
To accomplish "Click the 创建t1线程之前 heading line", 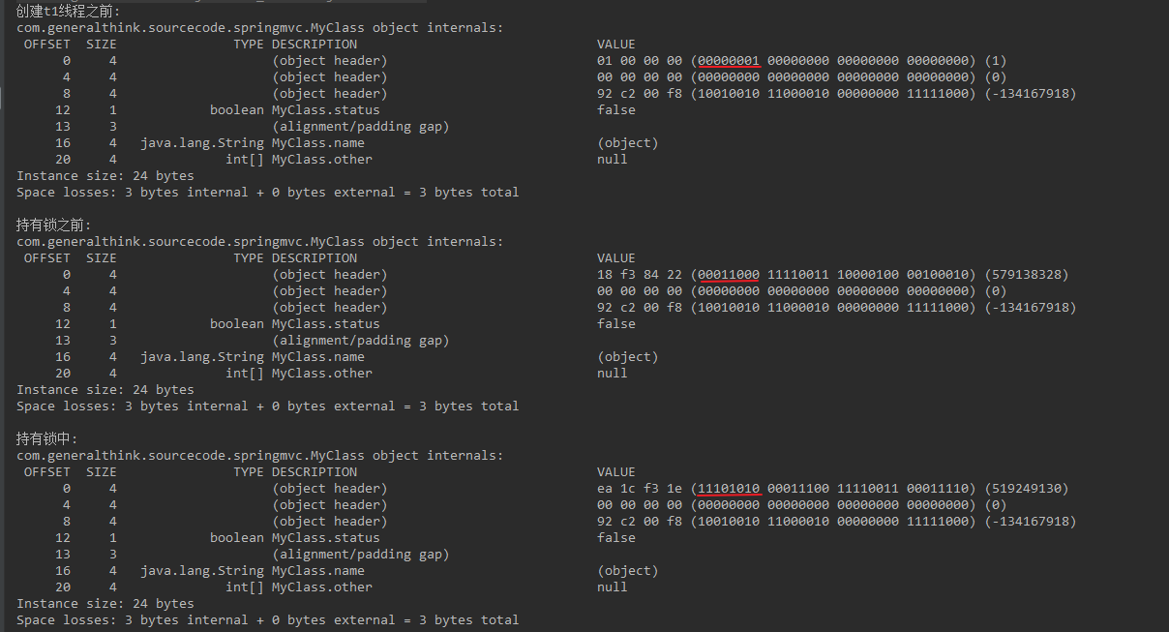I will [x=68, y=11].
